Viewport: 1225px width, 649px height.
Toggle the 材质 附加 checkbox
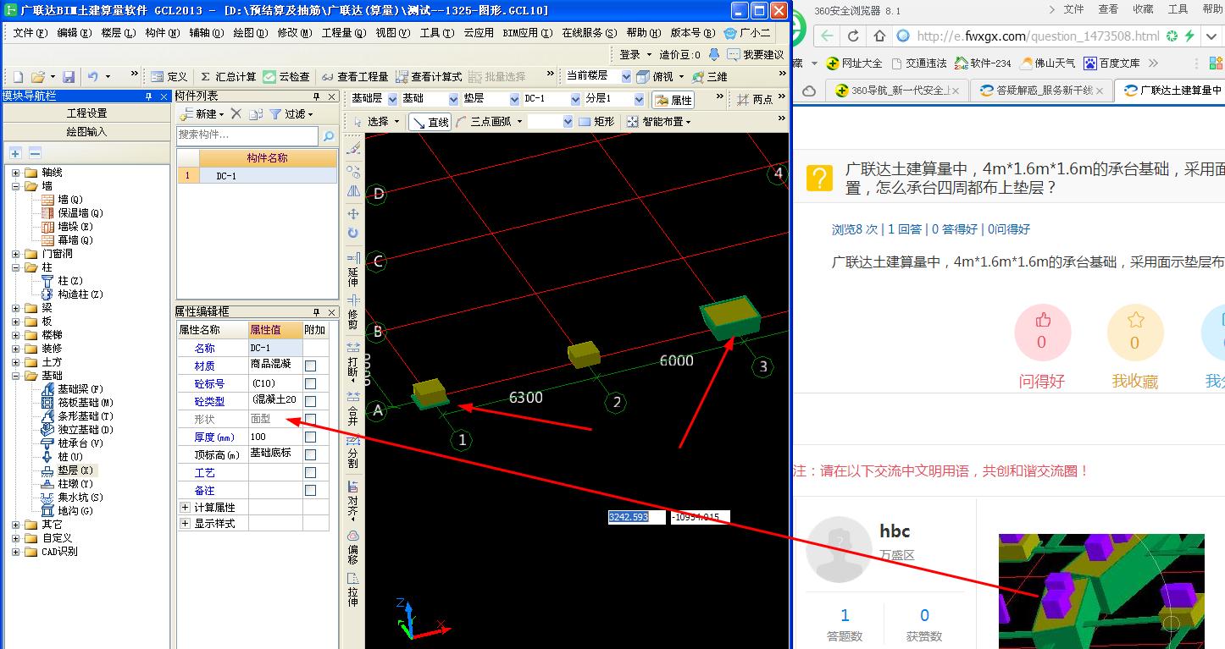click(x=311, y=366)
